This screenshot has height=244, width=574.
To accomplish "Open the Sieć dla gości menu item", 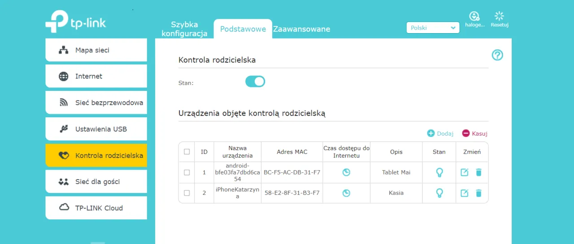I will pos(96,182).
